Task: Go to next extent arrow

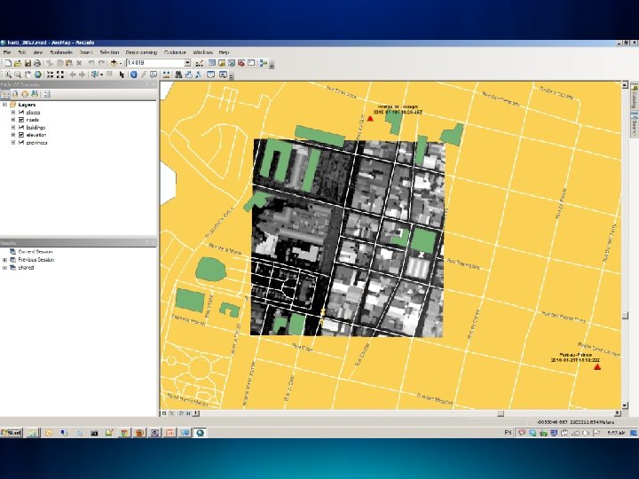Action: [82, 75]
